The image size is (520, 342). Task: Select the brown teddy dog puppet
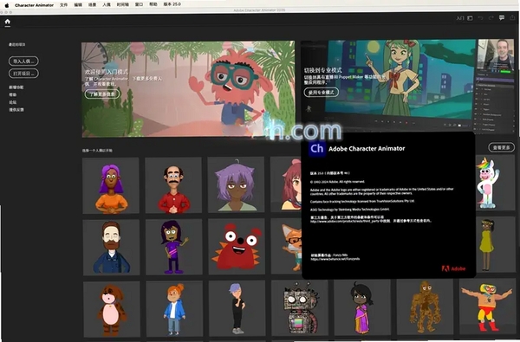click(x=112, y=309)
